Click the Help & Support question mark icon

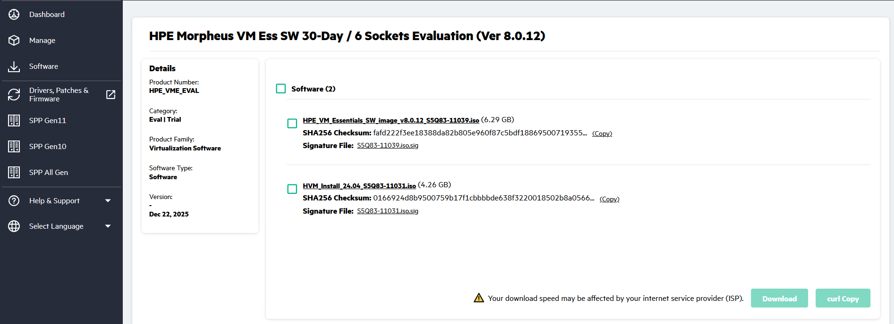click(x=14, y=201)
